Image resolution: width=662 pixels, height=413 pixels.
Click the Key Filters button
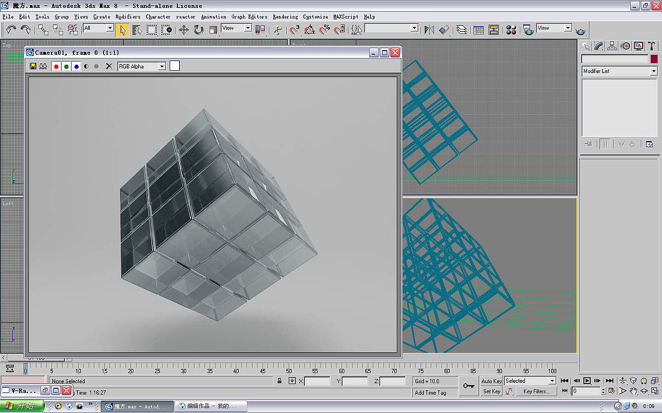tap(536, 391)
